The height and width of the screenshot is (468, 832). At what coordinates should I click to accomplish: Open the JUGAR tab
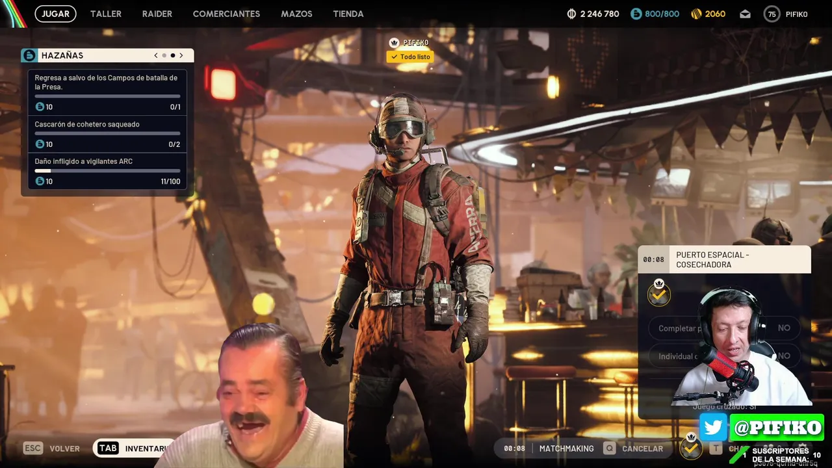[55, 14]
